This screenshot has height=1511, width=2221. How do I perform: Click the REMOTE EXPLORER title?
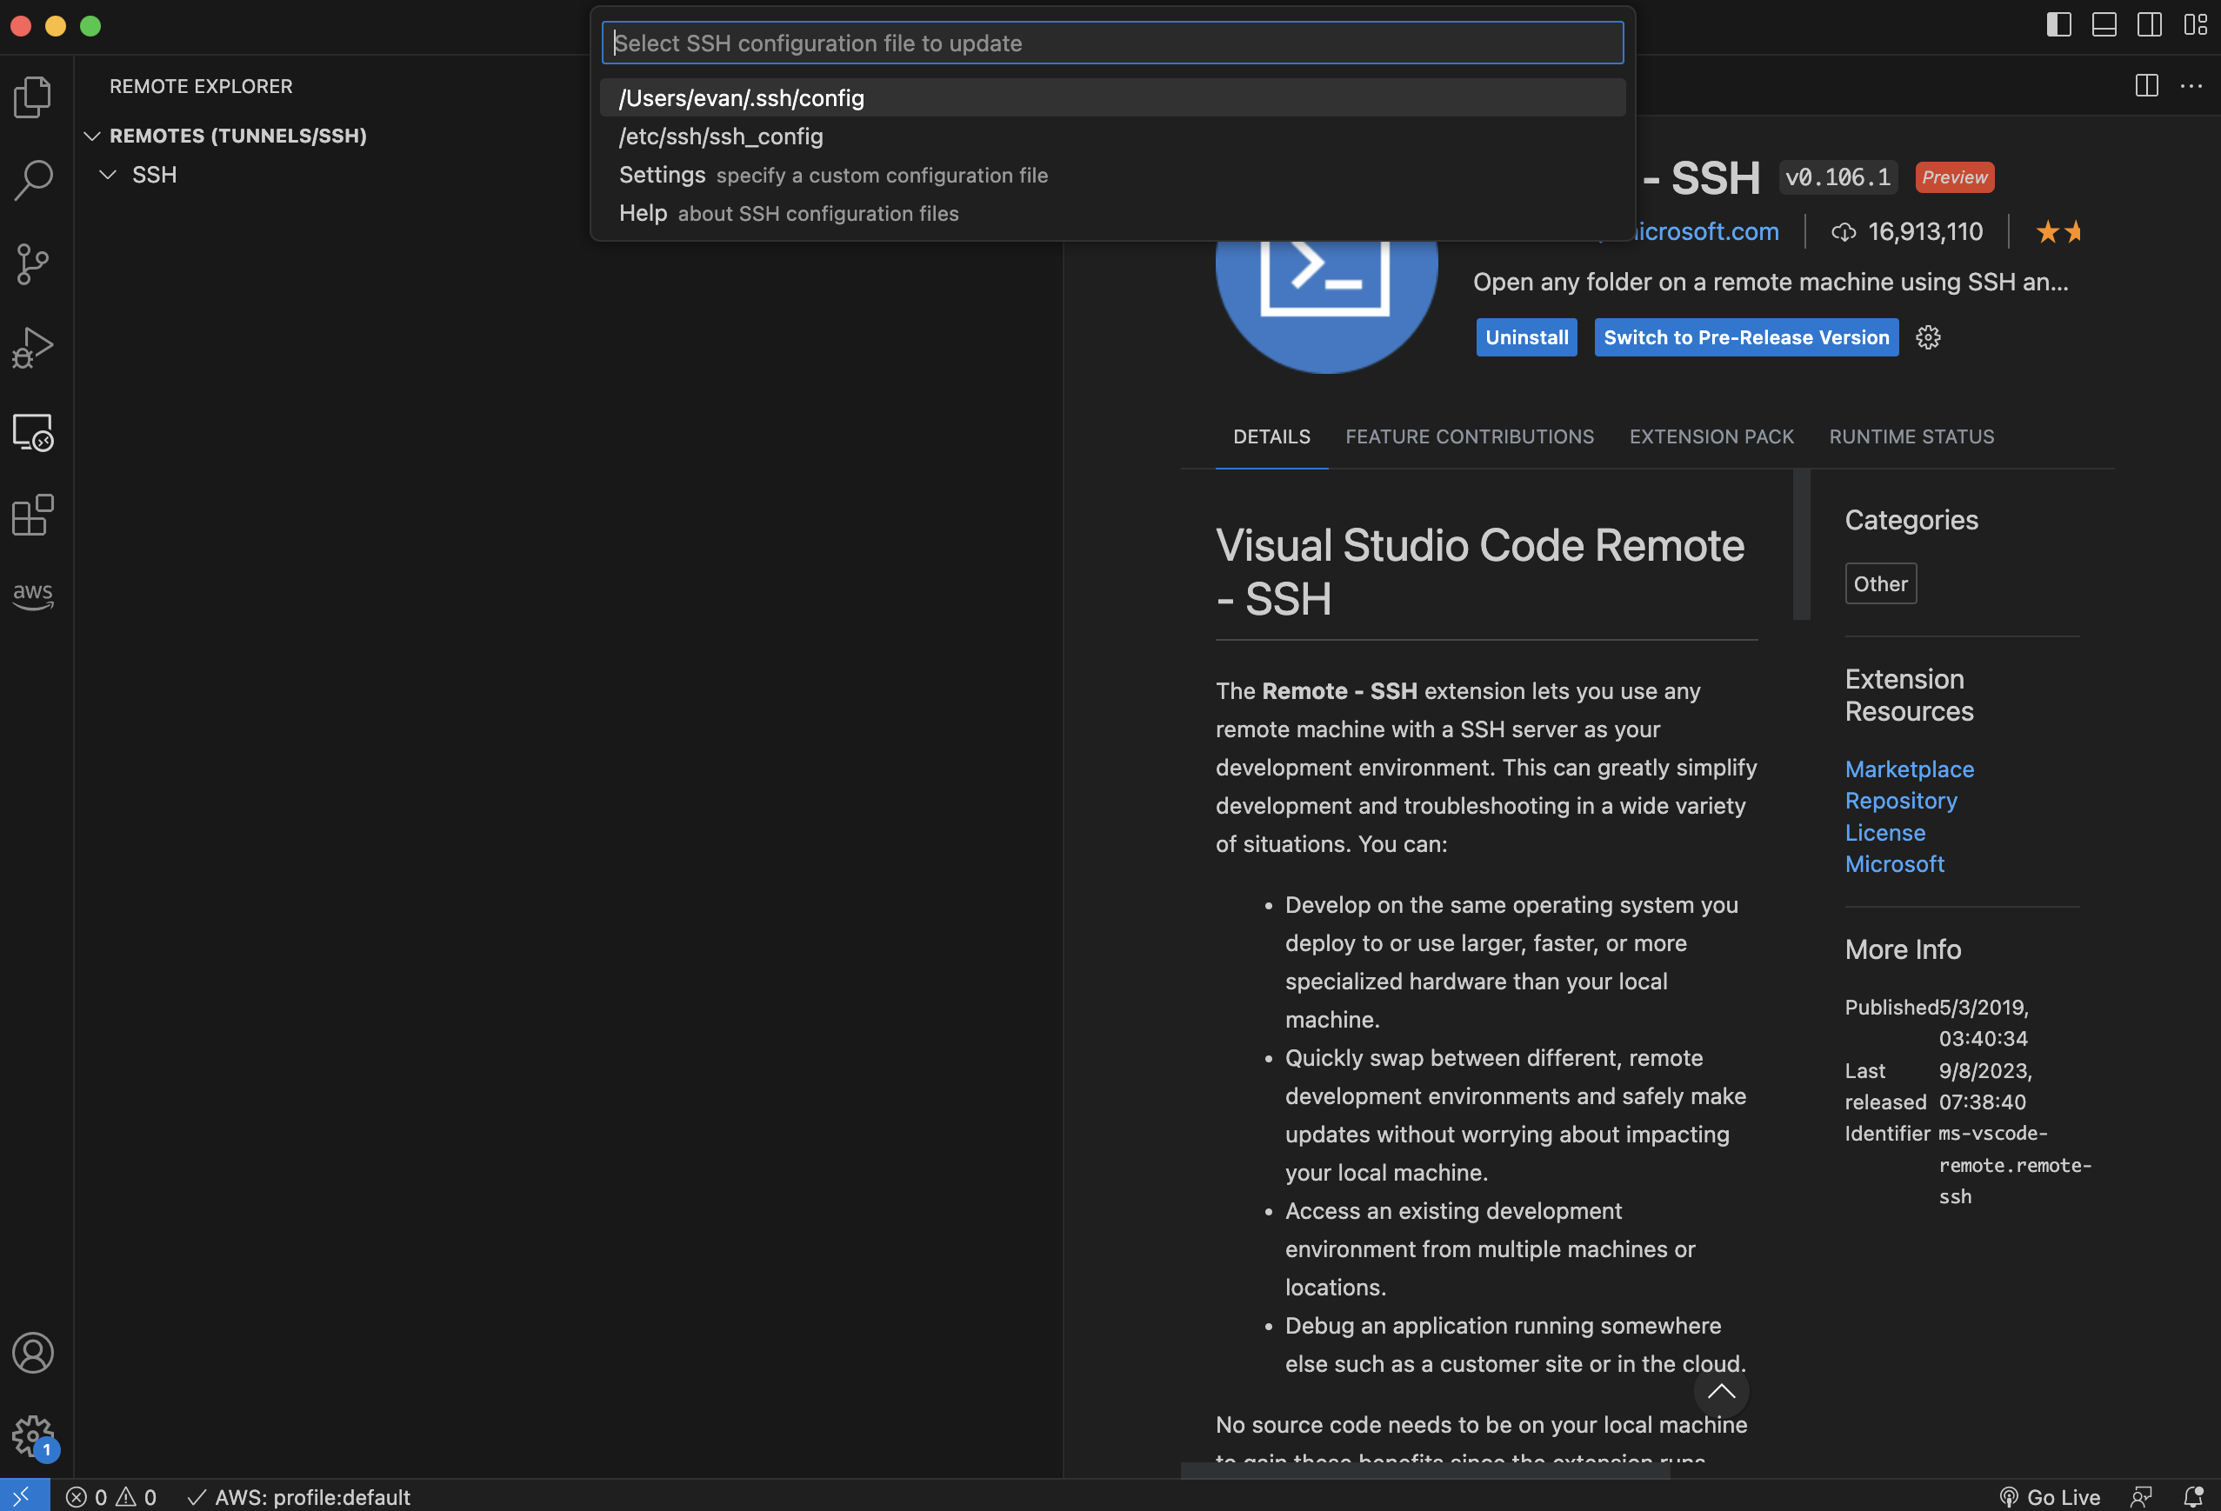(201, 86)
